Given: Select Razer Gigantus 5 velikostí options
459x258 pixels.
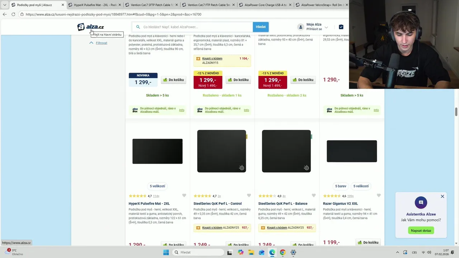Looking at the screenshot, I should 361,186.
